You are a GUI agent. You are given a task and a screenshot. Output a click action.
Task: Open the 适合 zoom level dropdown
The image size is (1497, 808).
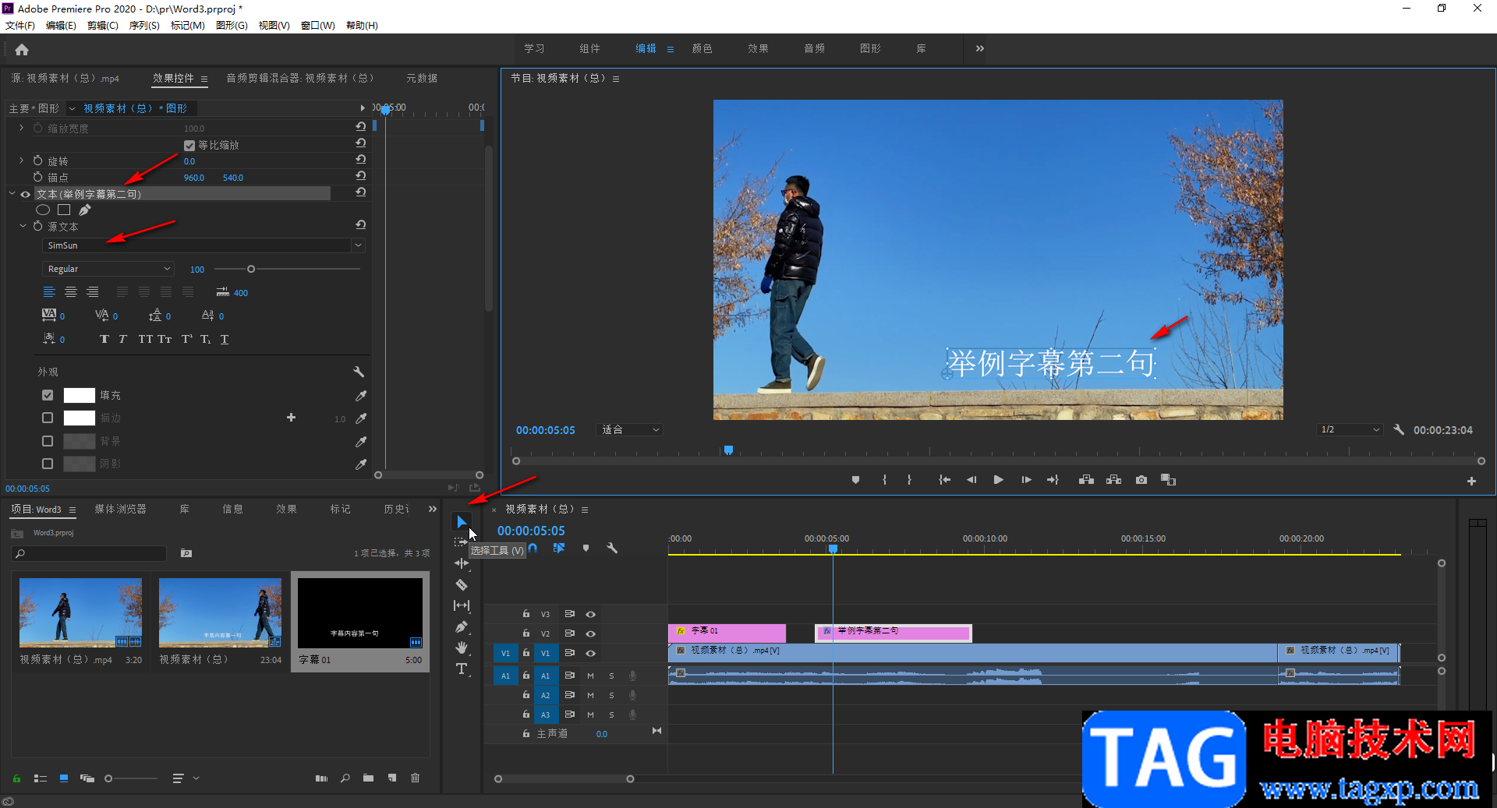(630, 430)
